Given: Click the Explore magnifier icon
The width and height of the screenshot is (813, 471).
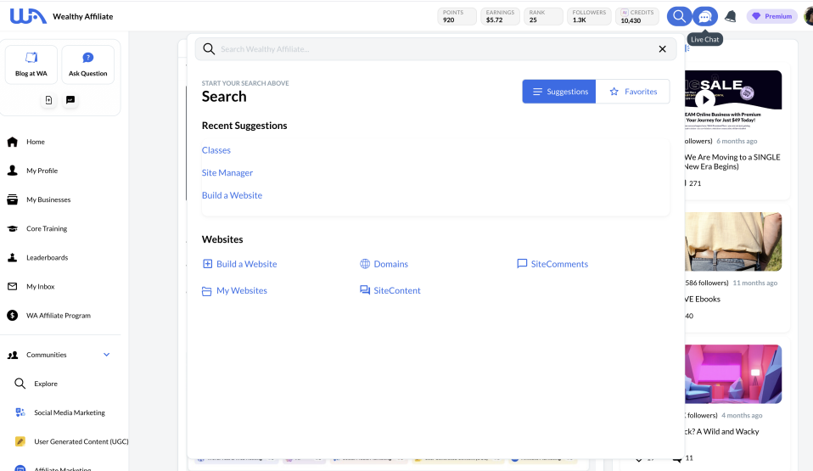Looking at the screenshot, I should [20, 384].
